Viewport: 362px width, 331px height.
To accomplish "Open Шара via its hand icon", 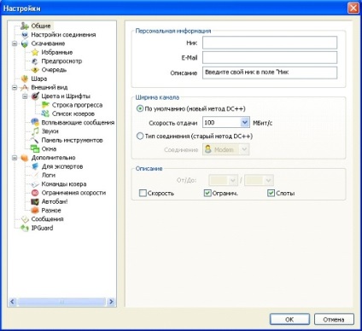I will (x=25, y=78).
